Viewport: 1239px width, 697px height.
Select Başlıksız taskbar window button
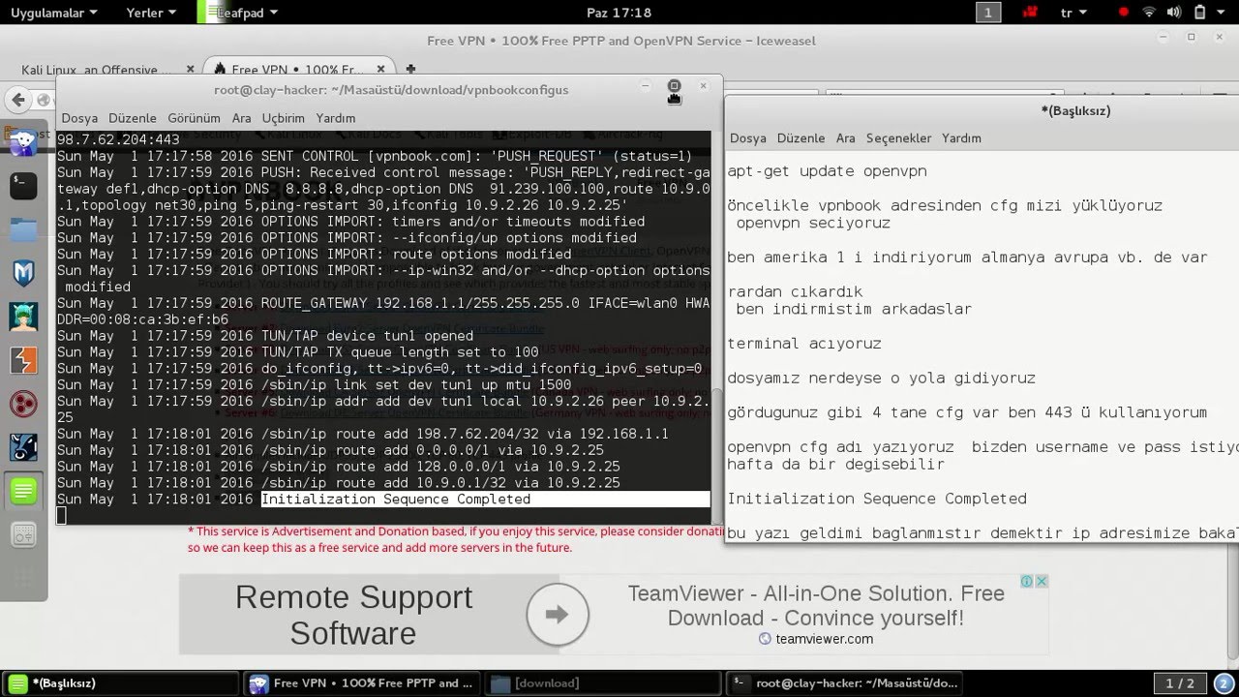coord(120,682)
